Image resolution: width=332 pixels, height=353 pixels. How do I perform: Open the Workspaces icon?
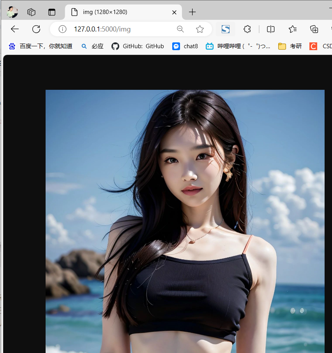click(32, 12)
